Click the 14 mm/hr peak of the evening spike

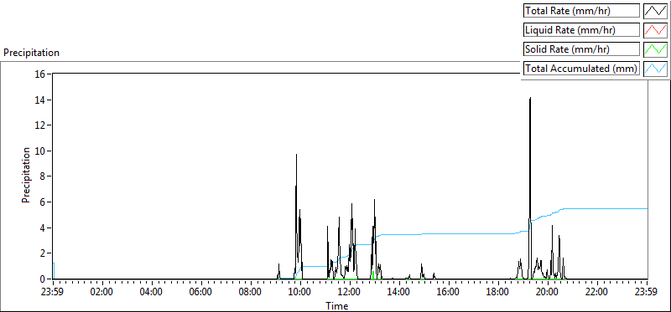coord(530,98)
